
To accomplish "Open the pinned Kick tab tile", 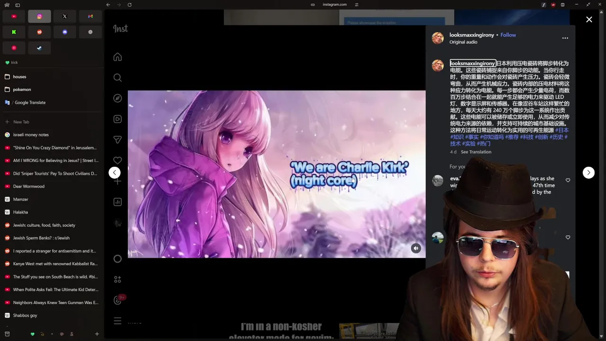I will [x=14, y=32].
